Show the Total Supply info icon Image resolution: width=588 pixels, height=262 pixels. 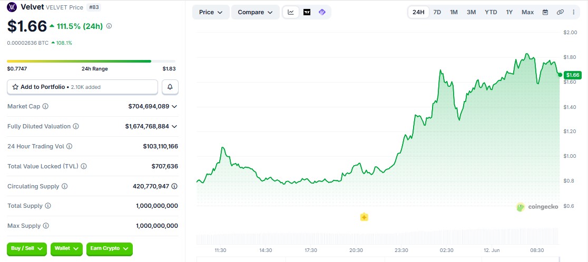pyautogui.click(x=47, y=206)
